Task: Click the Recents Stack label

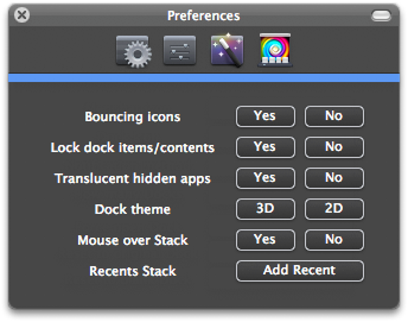Action: [132, 271]
